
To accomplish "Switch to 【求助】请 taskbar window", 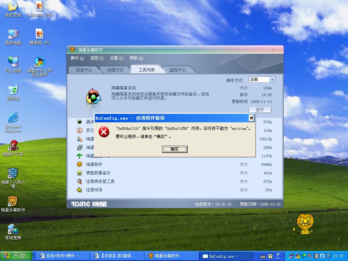I will click(117, 256).
